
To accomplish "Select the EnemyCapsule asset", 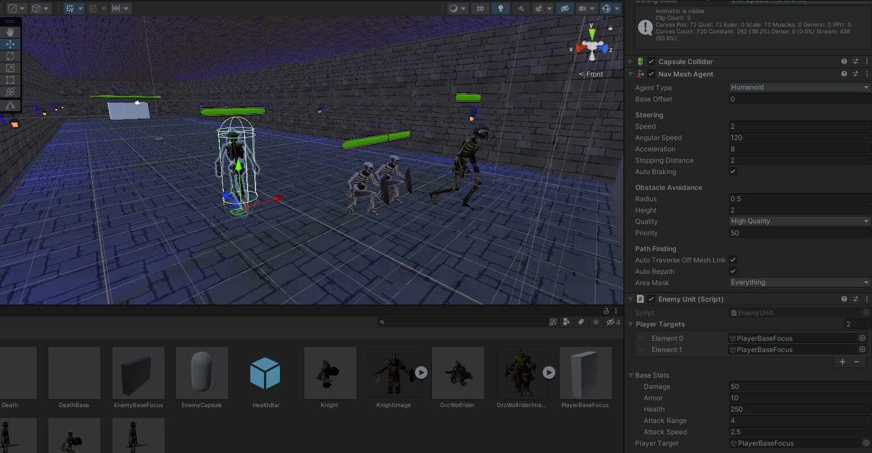I will tap(202, 378).
